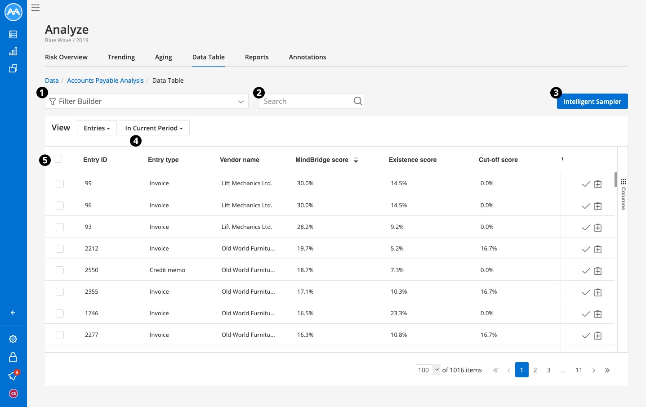Screen dimensions: 646x407
Task: Click the settings gear in sidebar
Action: [13, 339]
